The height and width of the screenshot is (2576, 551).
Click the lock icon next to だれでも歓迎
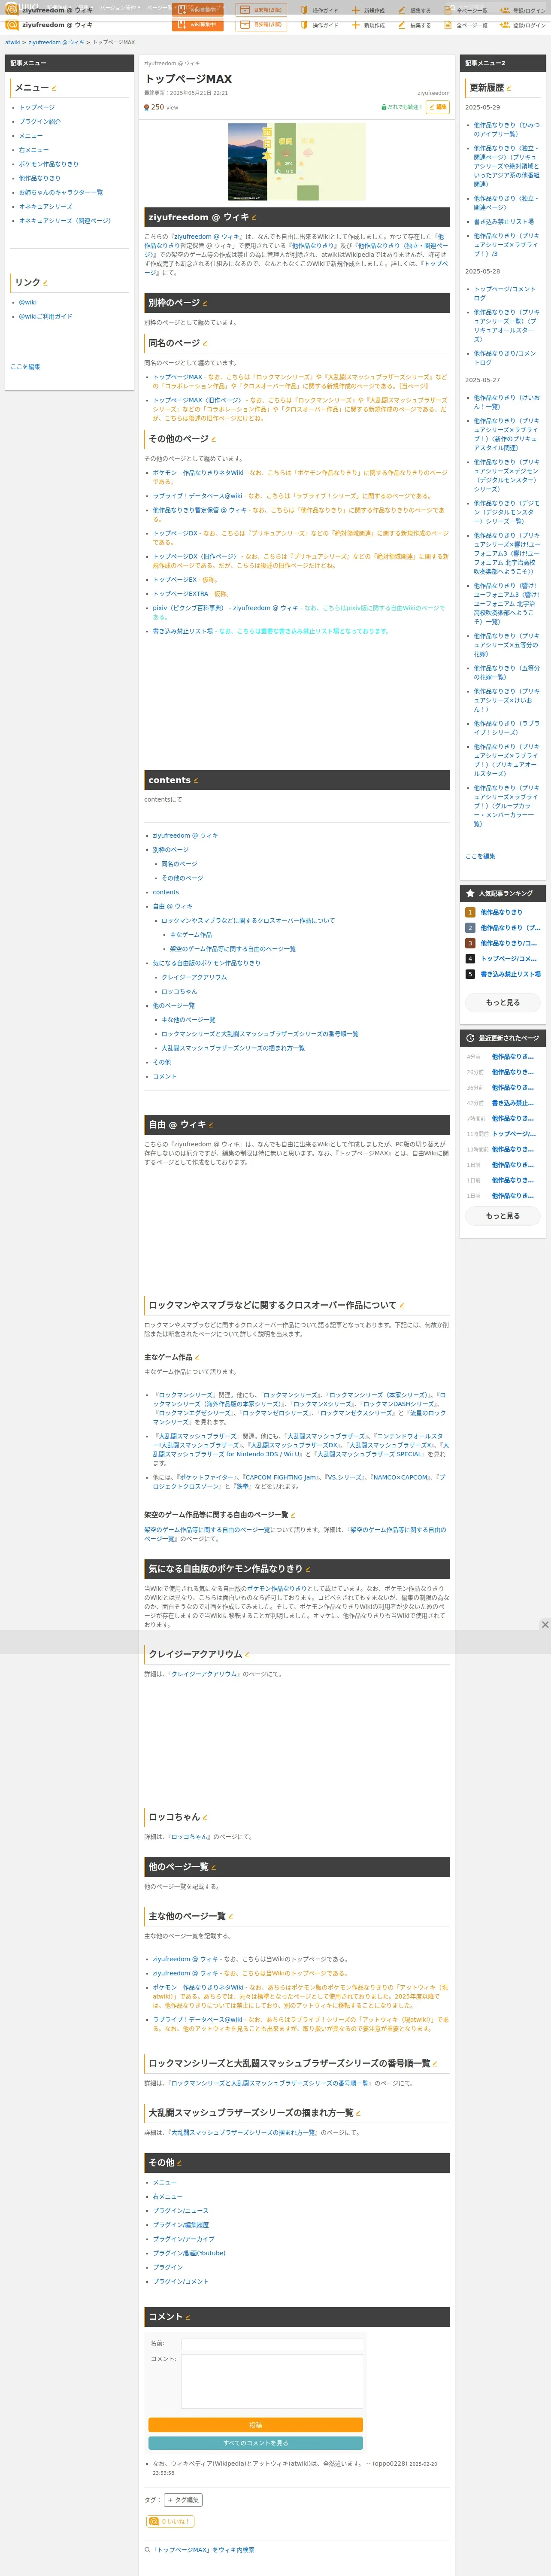coord(384,107)
